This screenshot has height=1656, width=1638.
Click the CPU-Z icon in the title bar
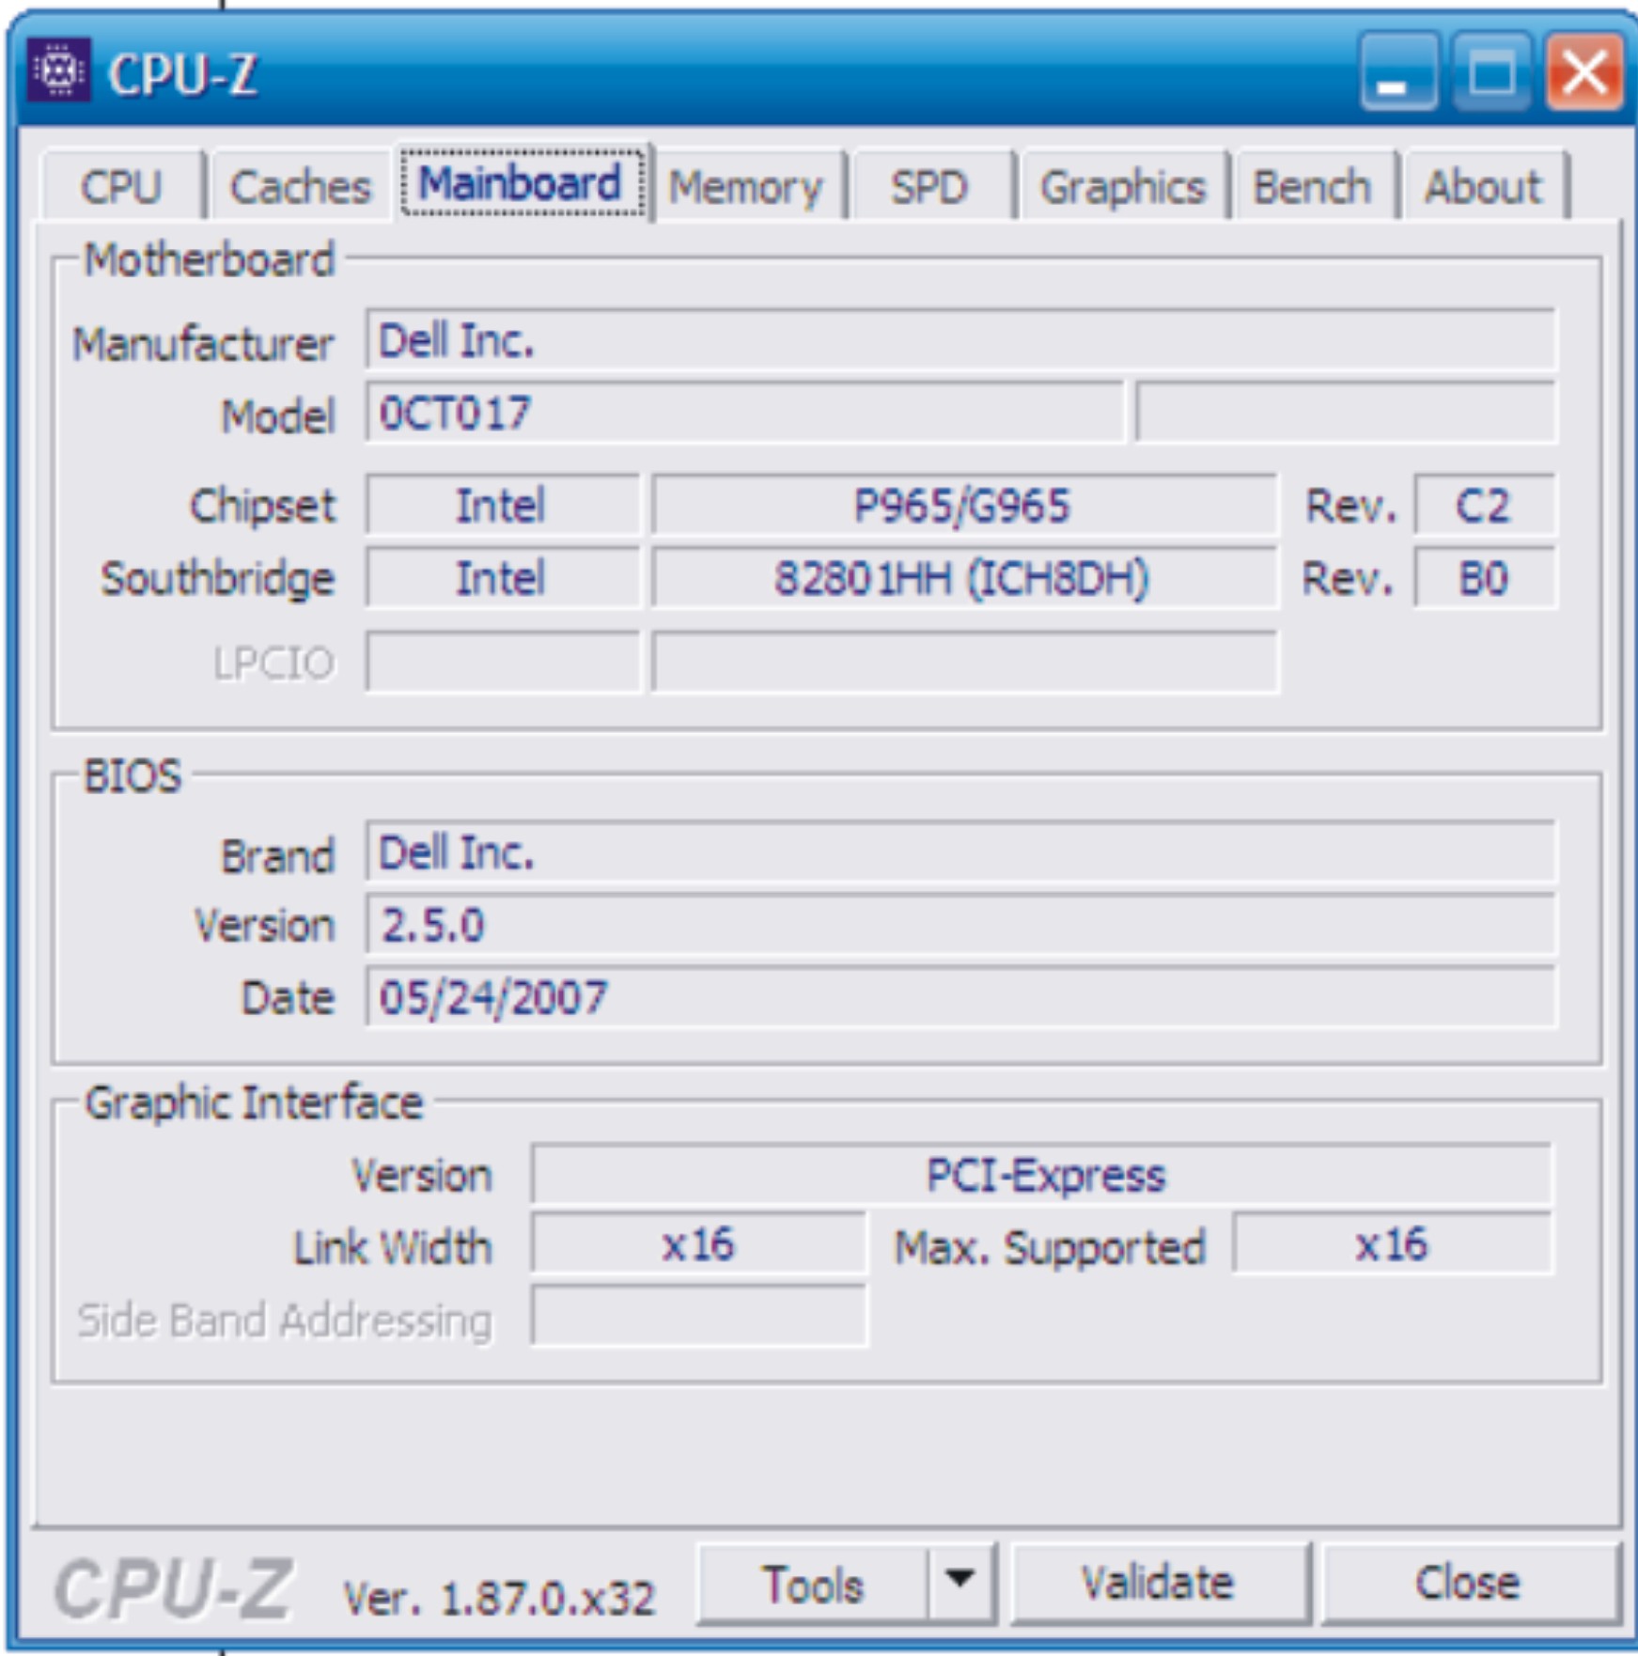58,70
